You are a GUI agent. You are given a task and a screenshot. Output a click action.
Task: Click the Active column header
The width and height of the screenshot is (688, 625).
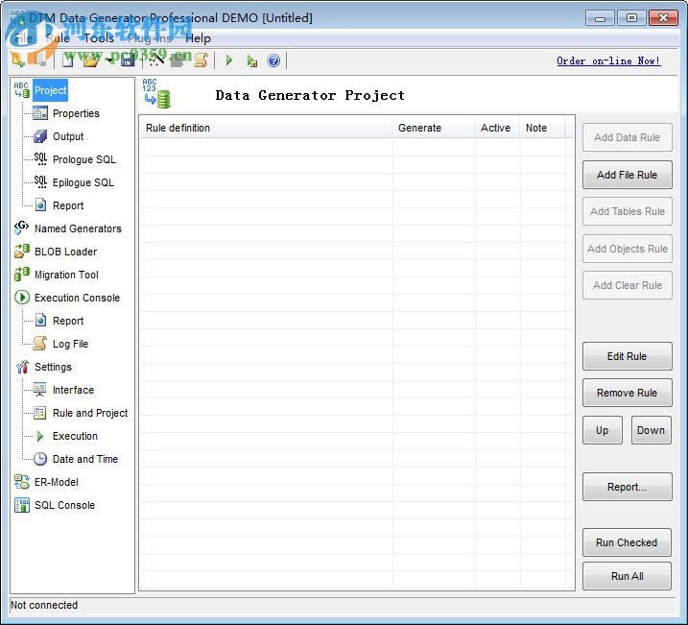pos(497,128)
